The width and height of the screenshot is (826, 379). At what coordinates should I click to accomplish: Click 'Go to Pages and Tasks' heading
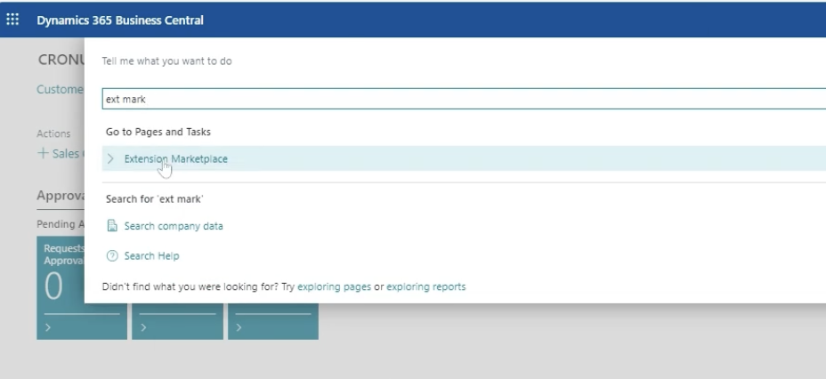[158, 132]
